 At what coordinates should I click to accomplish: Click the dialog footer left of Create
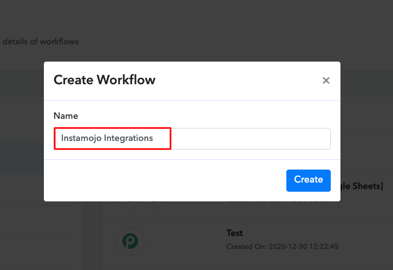click(162, 180)
